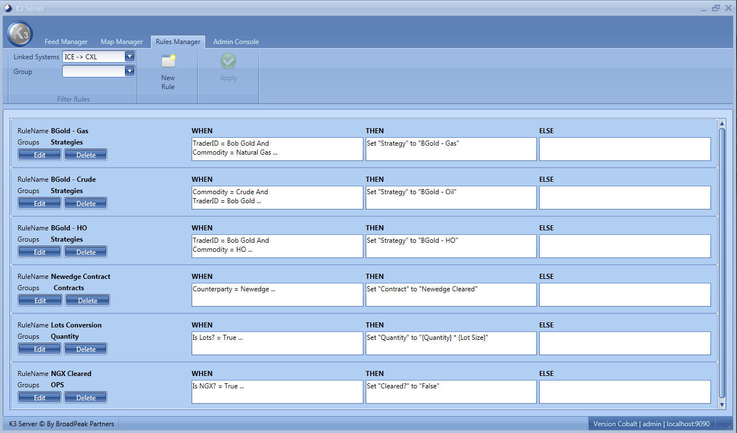Screen dimensions: 737x433
Task: Select the WHEN box of Newedge Contract
Action: pos(277,295)
